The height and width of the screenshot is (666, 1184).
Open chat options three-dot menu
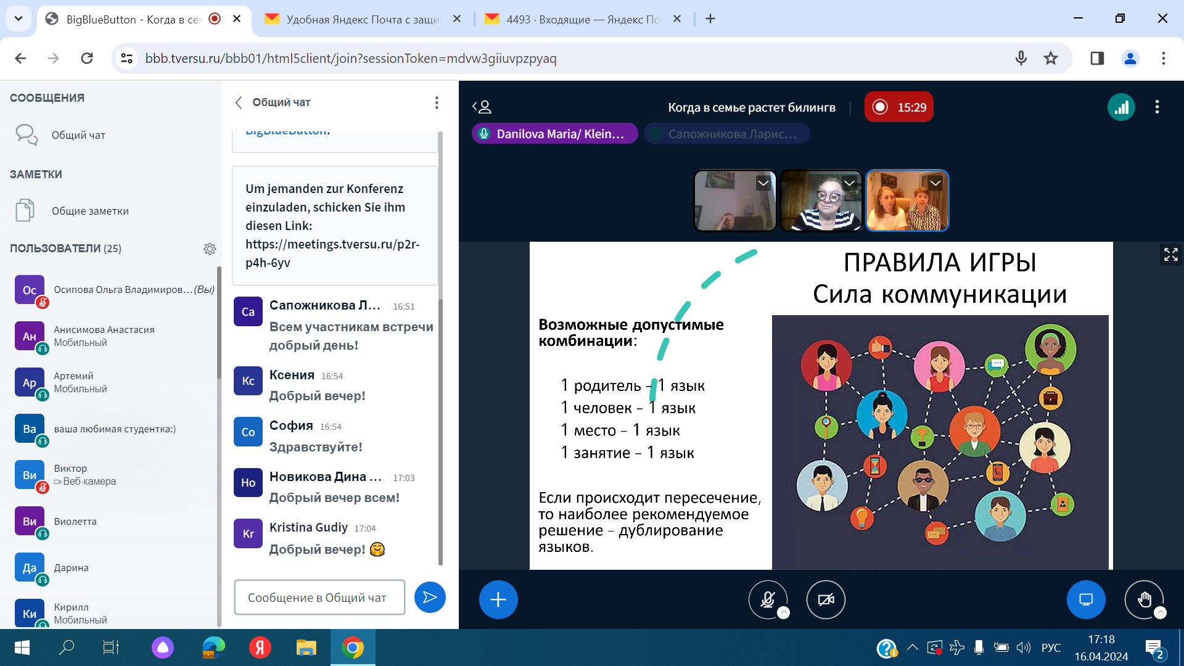(x=437, y=102)
